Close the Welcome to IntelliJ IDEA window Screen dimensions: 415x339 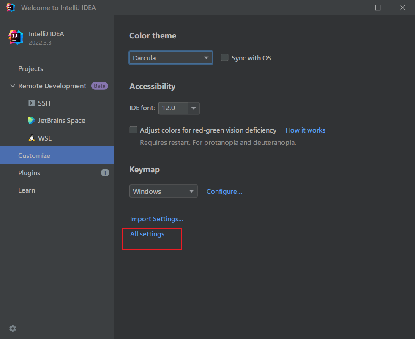tap(403, 8)
